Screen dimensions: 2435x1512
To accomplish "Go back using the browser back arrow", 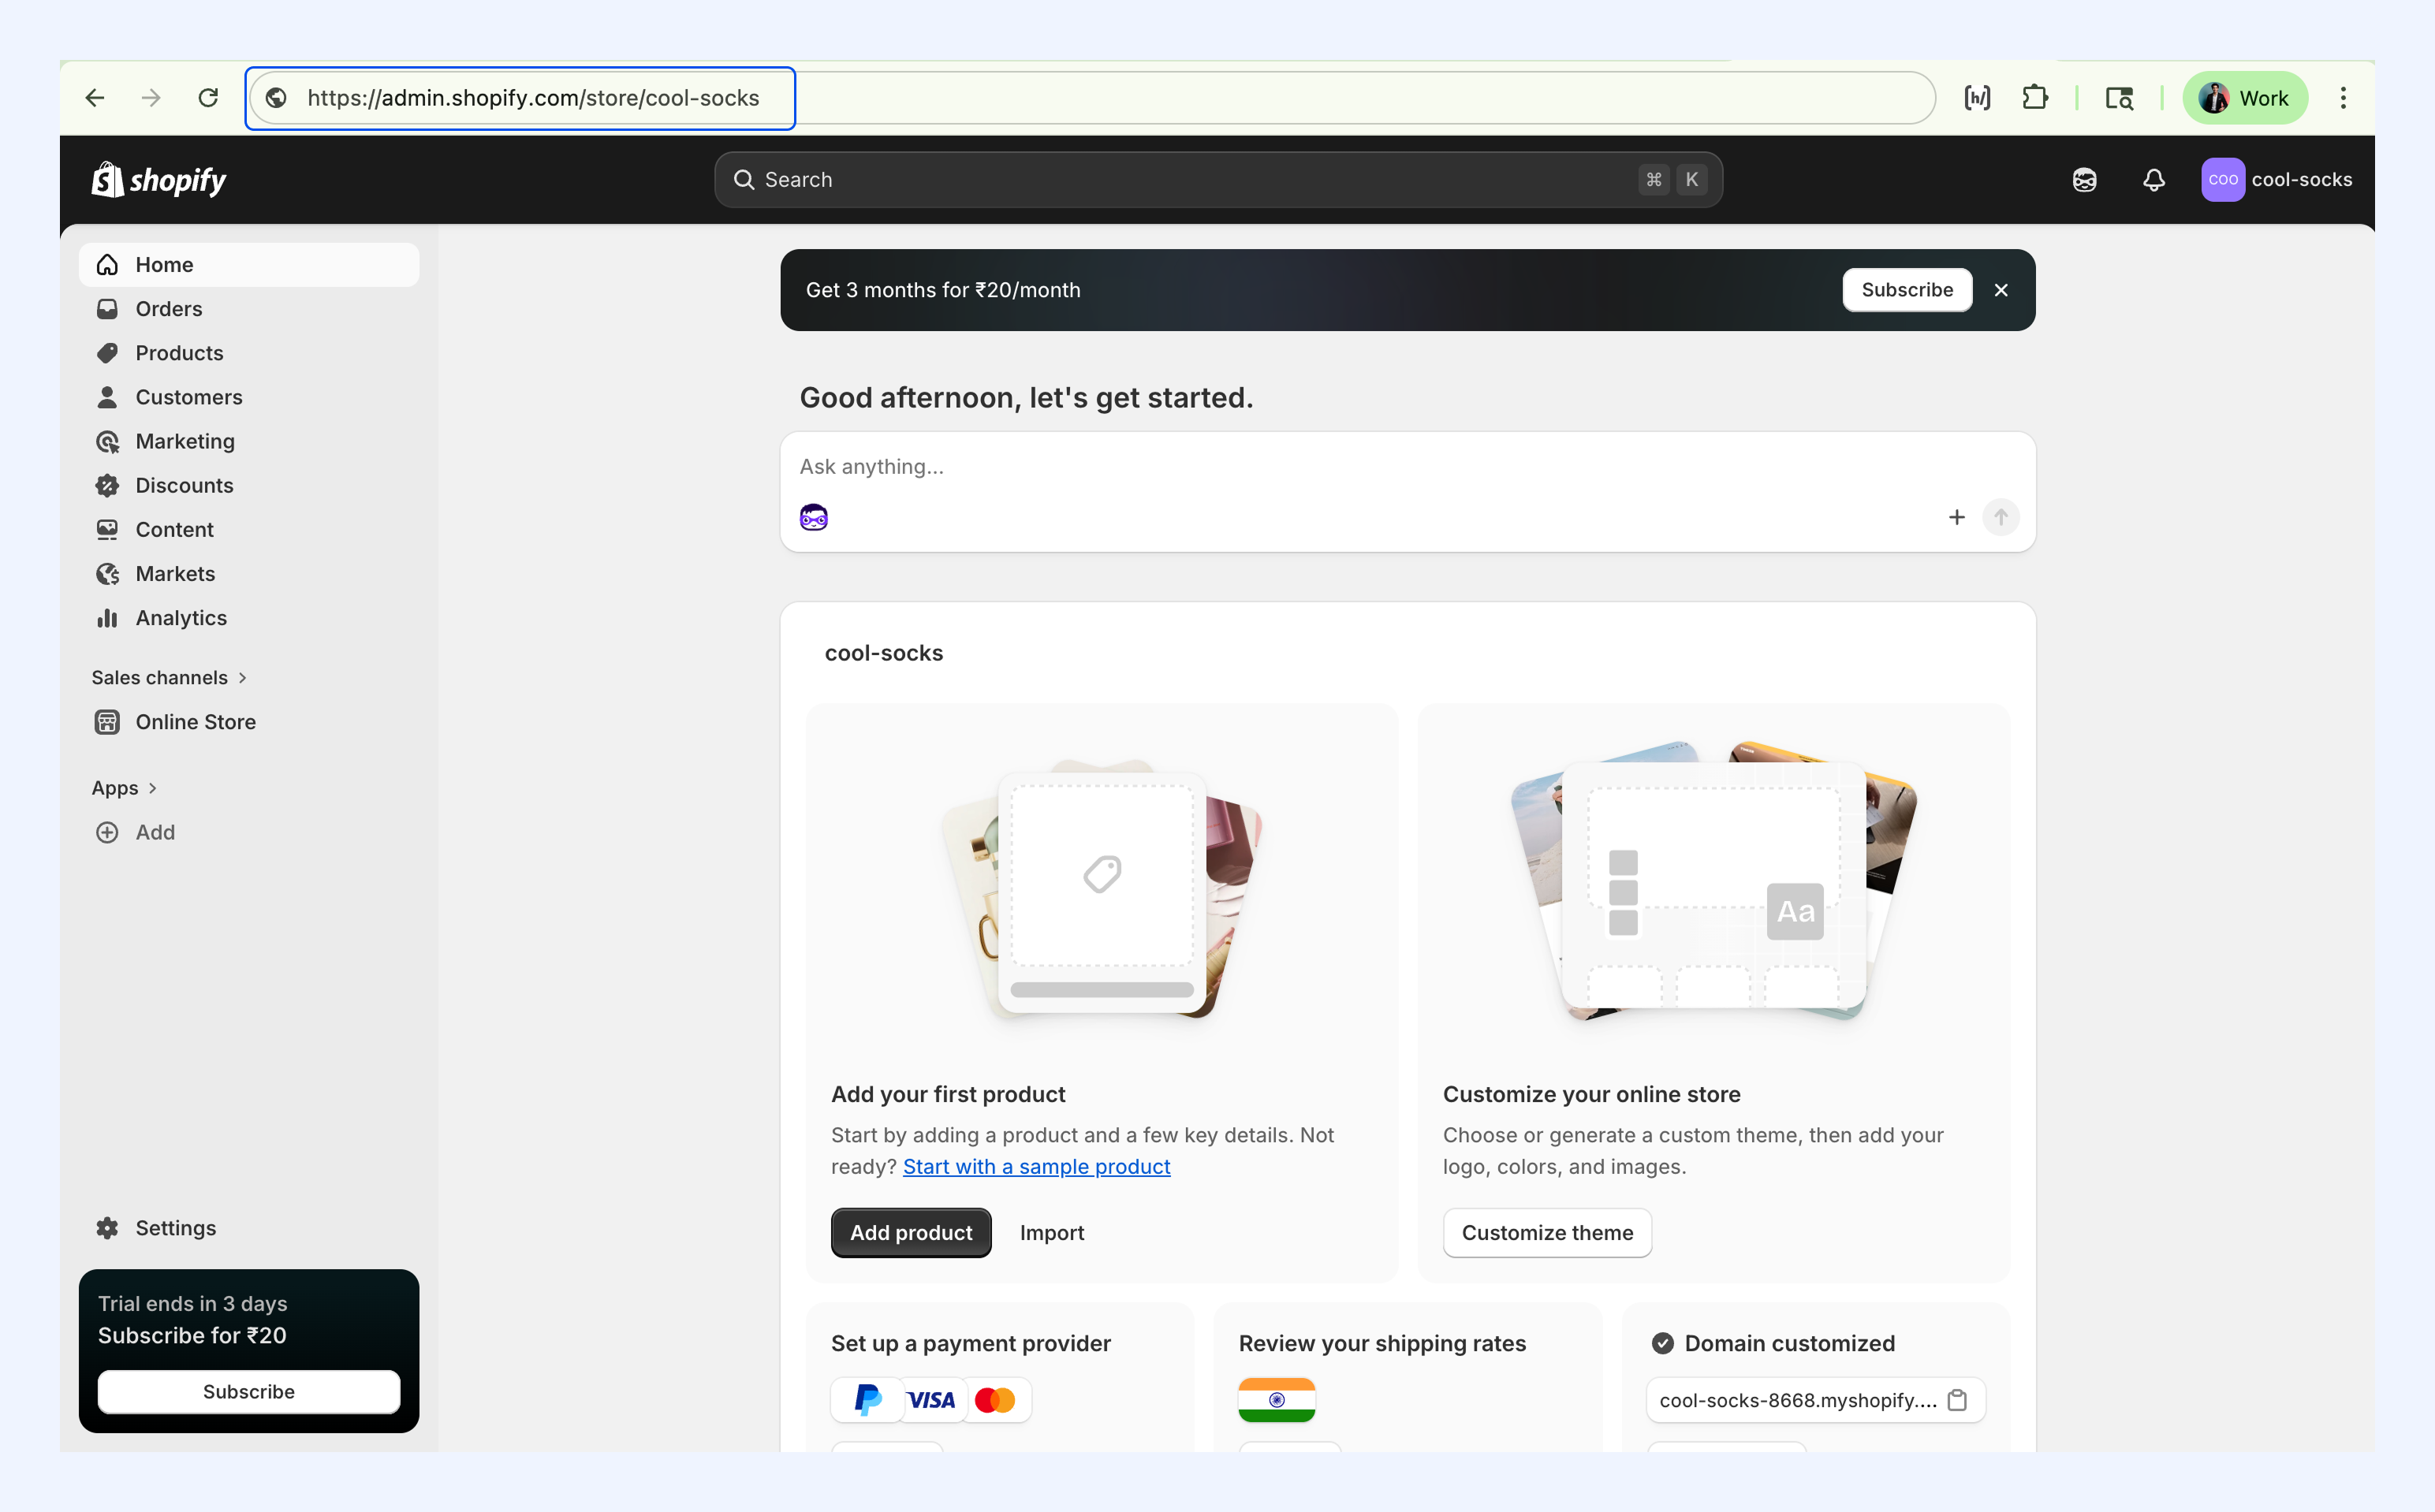I will pos(95,98).
